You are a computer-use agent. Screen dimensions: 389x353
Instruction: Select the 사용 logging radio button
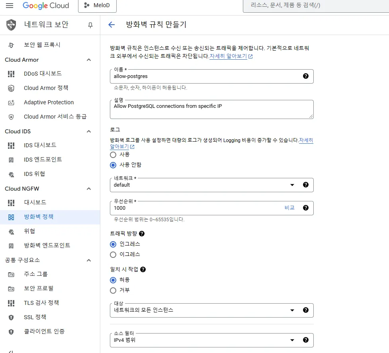pos(113,154)
